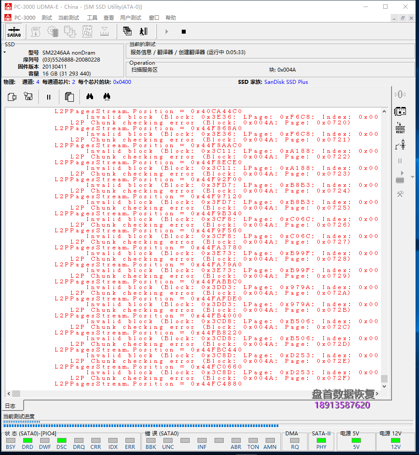Click the power jumper sidebar icon

[x=400, y=144]
